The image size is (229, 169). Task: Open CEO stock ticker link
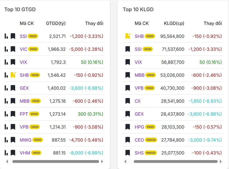point(139,140)
